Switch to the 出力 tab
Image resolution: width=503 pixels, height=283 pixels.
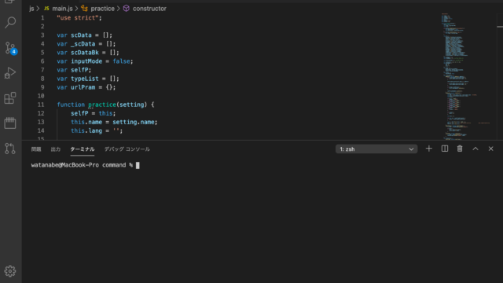coord(56,149)
